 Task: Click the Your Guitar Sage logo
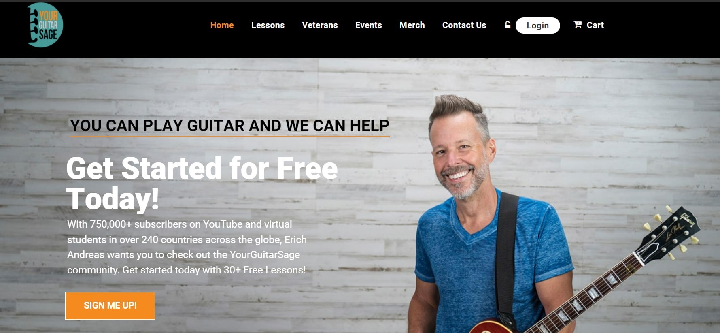[x=45, y=25]
